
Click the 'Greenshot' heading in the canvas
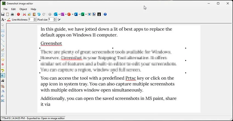point(51,43)
